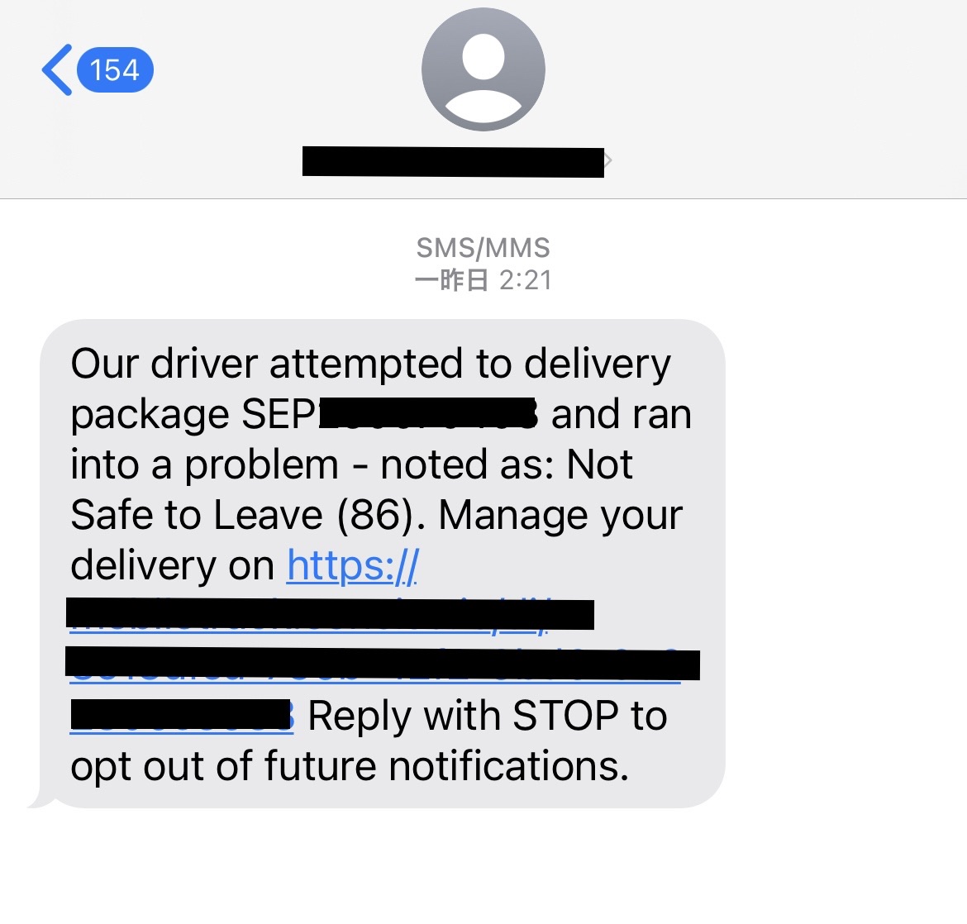Viewport: 967px width, 924px height.
Task: Expand contact details via small header chevron
Action: (608, 161)
